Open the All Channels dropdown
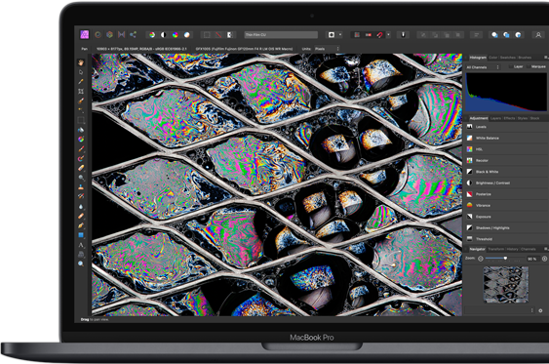549x364 pixels. pyautogui.click(x=483, y=67)
